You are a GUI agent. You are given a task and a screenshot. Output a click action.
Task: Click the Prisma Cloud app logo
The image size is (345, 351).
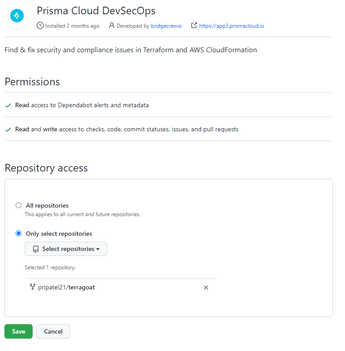point(17,16)
